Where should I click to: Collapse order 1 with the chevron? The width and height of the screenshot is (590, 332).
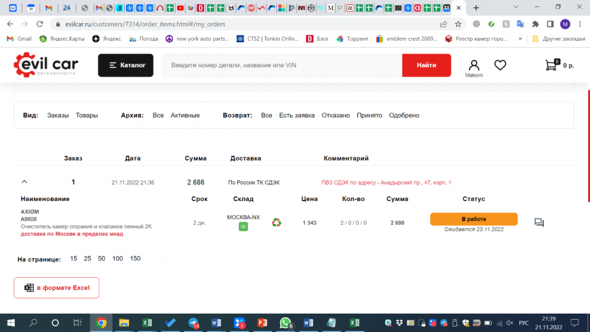(24, 182)
